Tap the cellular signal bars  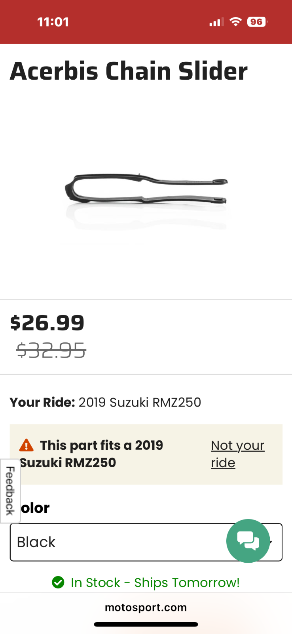pyautogui.click(x=216, y=22)
